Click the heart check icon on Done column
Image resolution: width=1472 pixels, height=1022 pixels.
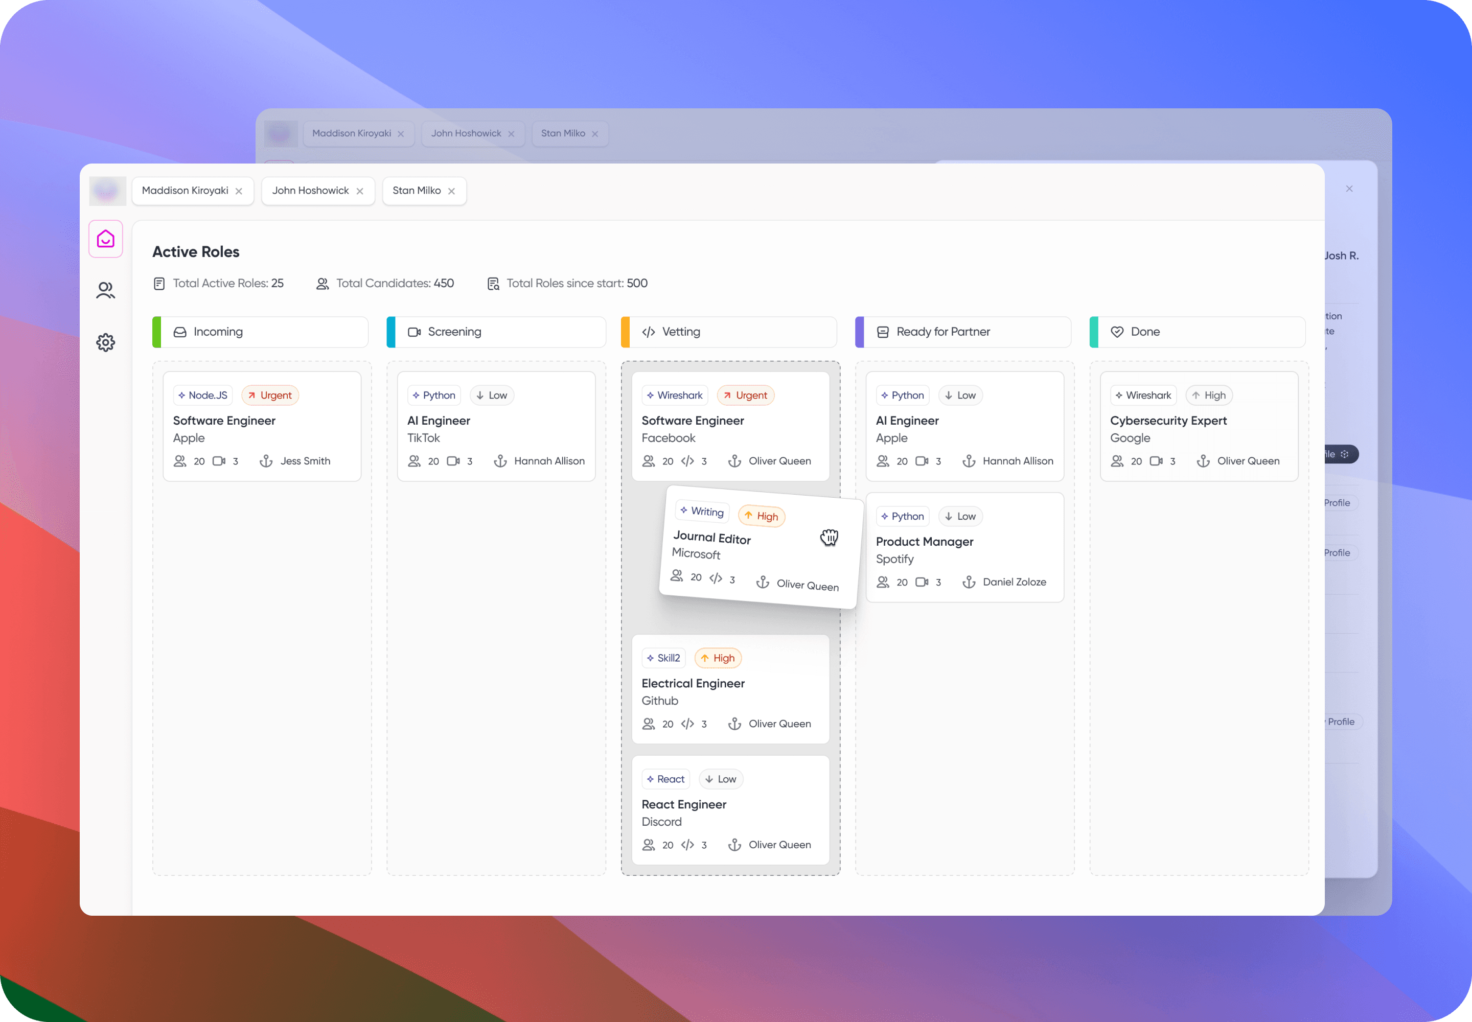1117,332
